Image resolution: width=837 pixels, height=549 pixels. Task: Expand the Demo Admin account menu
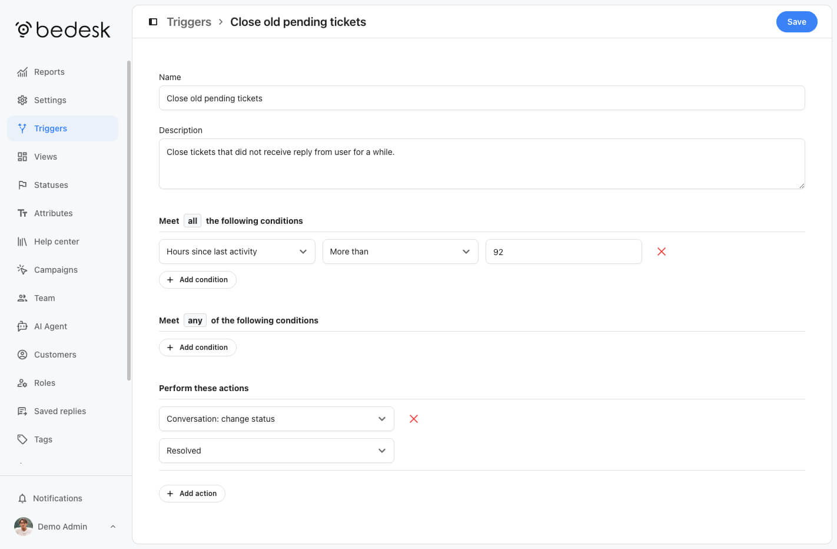[113, 527]
